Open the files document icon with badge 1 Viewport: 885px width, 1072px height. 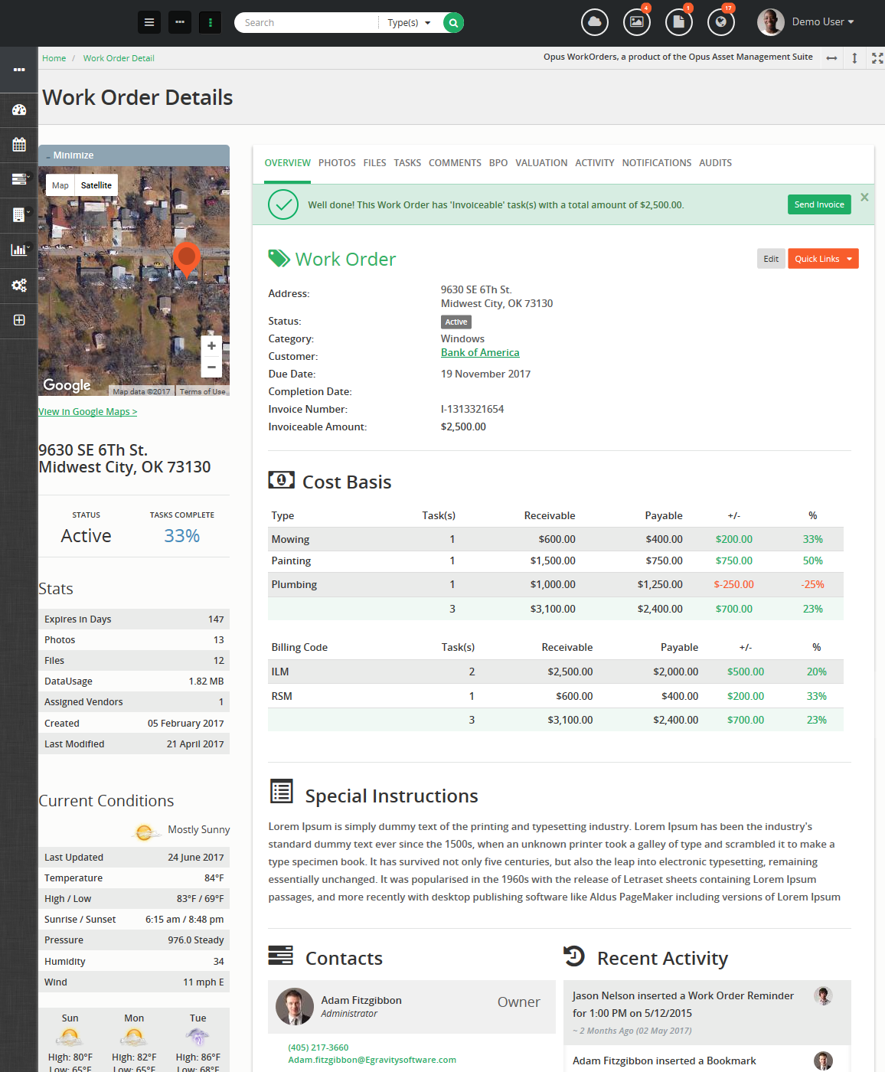tap(678, 22)
